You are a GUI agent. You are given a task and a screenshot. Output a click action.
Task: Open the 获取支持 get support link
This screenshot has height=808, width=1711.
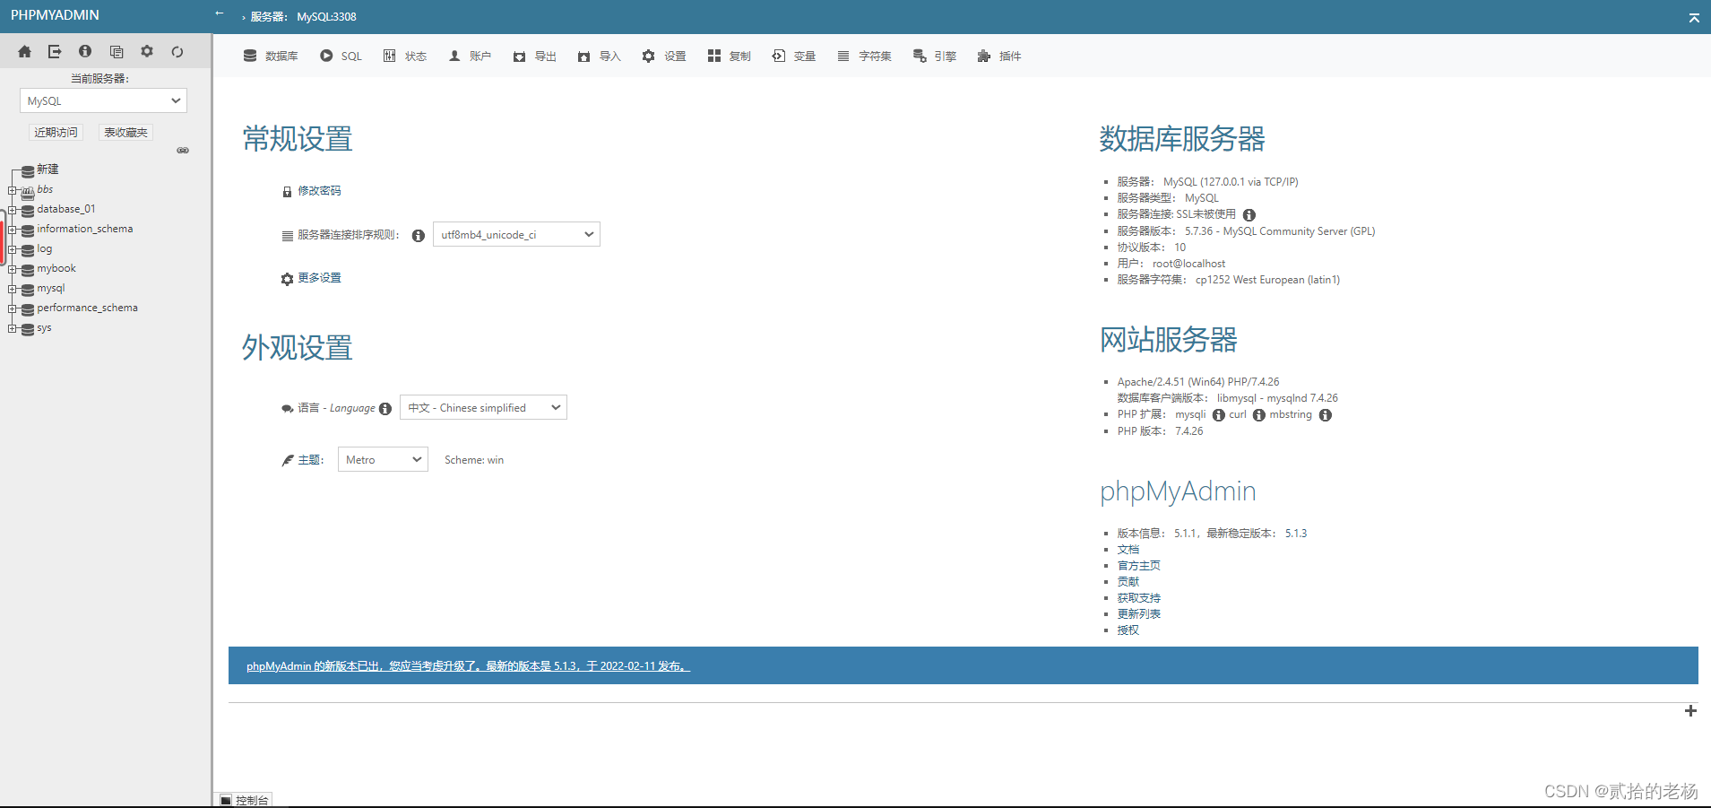pos(1139,598)
